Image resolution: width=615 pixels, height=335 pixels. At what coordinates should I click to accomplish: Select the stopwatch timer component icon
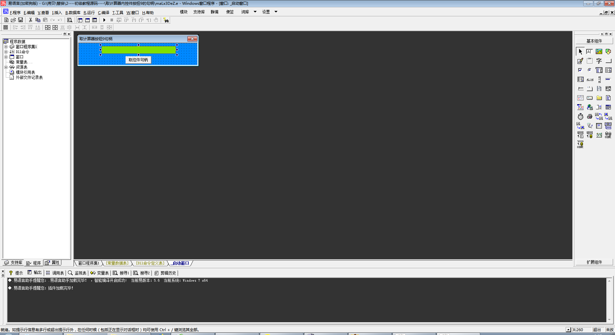click(580, 116)
